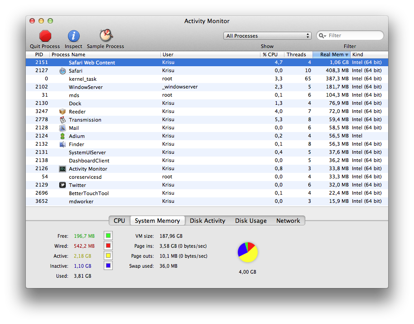Click the PID 3247 cell
This screenshot has width=414, height=324.
coord(42,111)
